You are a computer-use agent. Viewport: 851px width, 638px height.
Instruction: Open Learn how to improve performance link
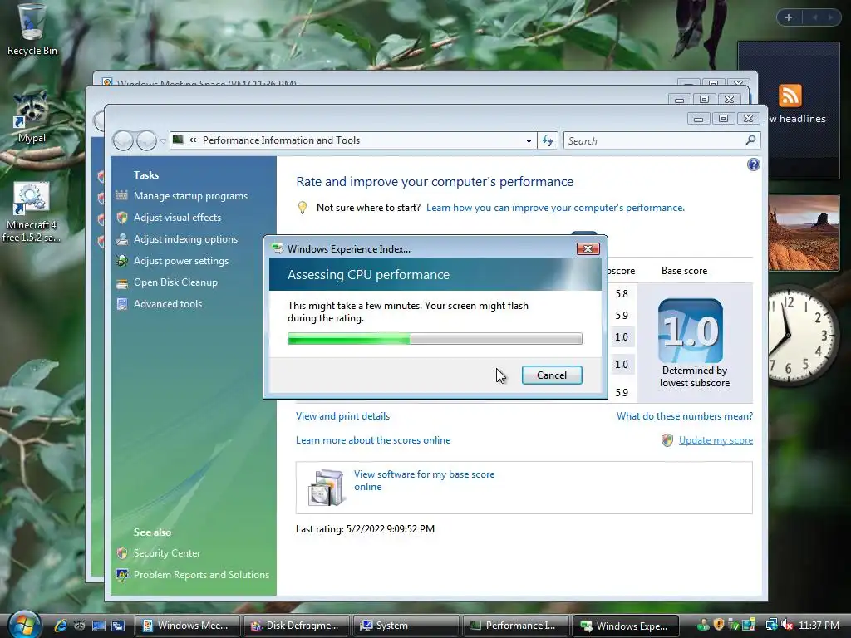coord(555,208)
